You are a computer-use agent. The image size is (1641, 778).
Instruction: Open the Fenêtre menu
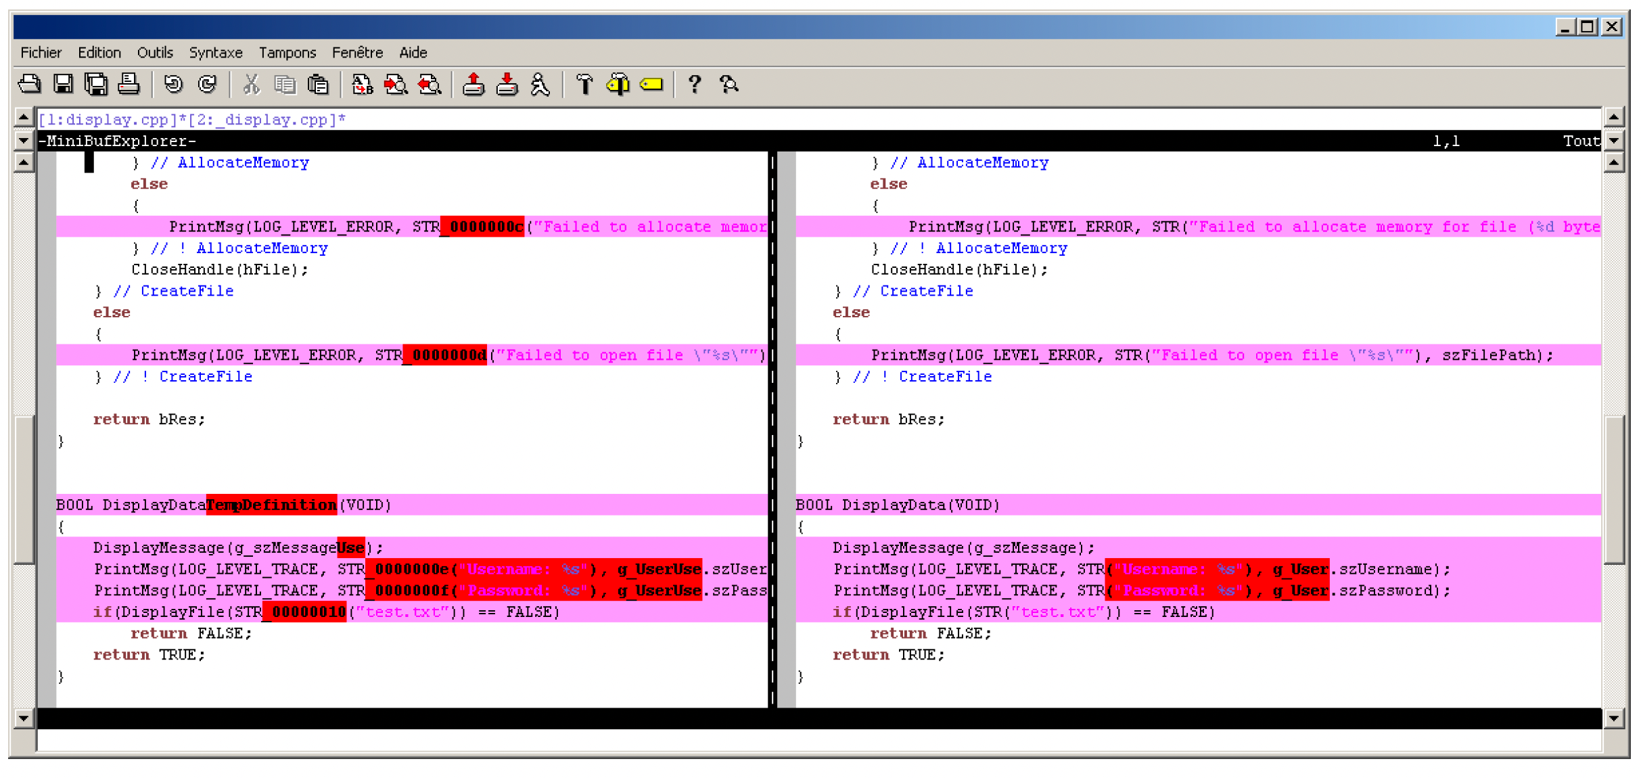pyautogui.click(x=357, y=53)
